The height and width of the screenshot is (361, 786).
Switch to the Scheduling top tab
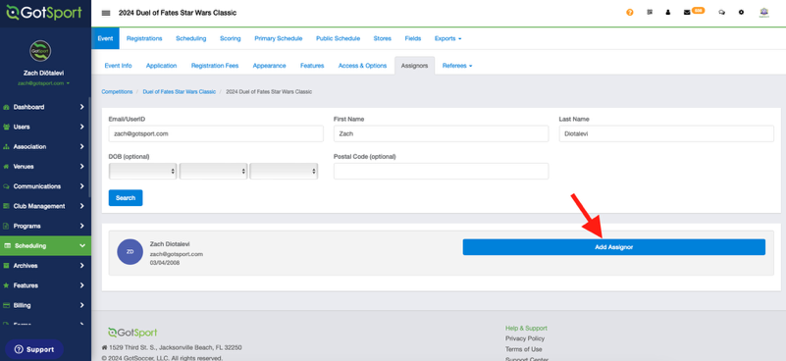[191, 38]
